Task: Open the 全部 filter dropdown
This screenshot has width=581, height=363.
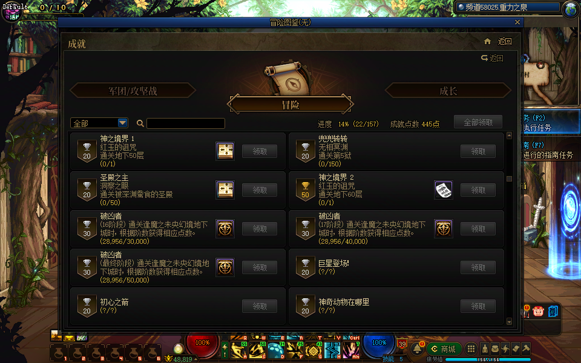Action: (99, 123)
